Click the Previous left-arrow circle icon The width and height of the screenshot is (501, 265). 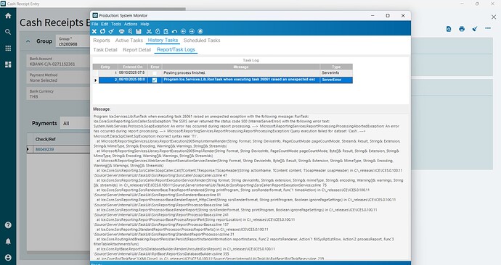183,31
